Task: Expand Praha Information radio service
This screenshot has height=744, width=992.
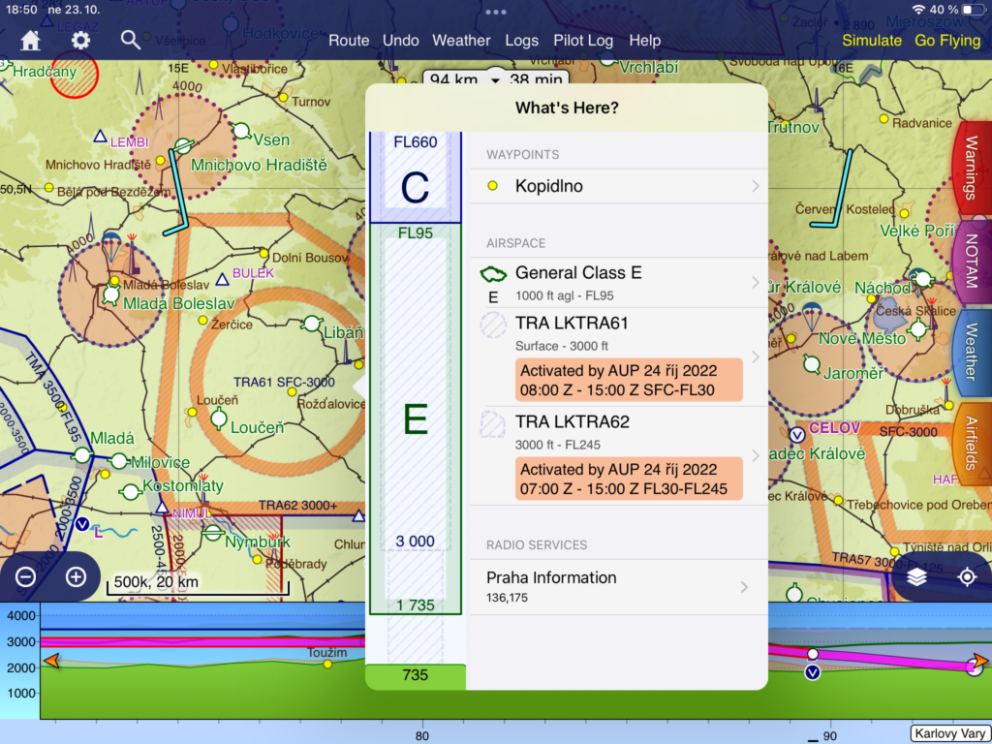Action: tap(618, 586)
